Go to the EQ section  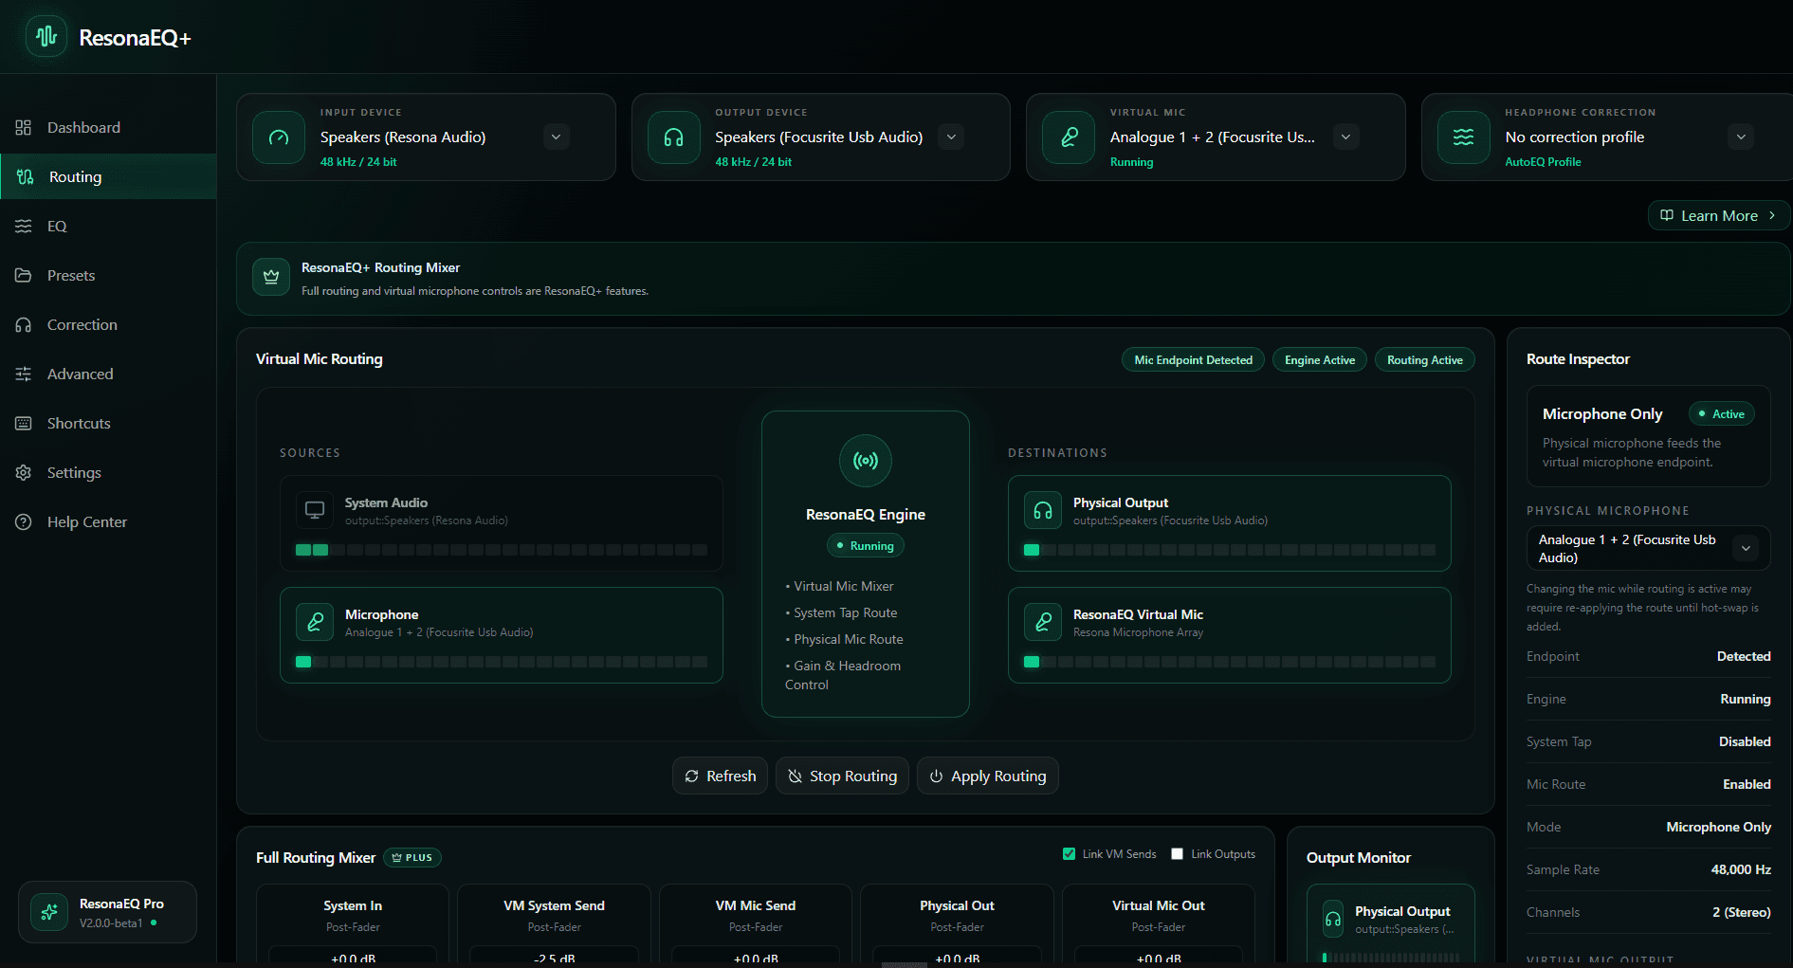click(108, 226)
